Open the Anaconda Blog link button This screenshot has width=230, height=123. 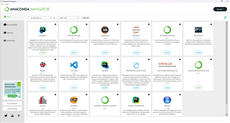(x=12, y=109)
